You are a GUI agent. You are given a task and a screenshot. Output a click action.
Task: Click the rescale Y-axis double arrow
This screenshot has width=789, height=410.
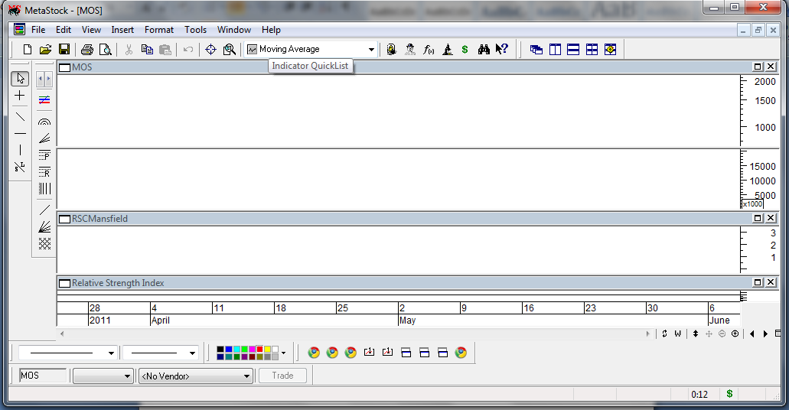(x=696, y=334)
